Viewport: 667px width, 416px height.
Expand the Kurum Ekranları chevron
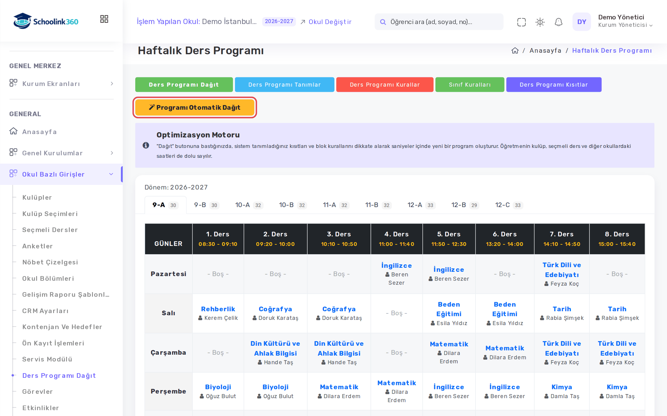(x=112, y=84)
